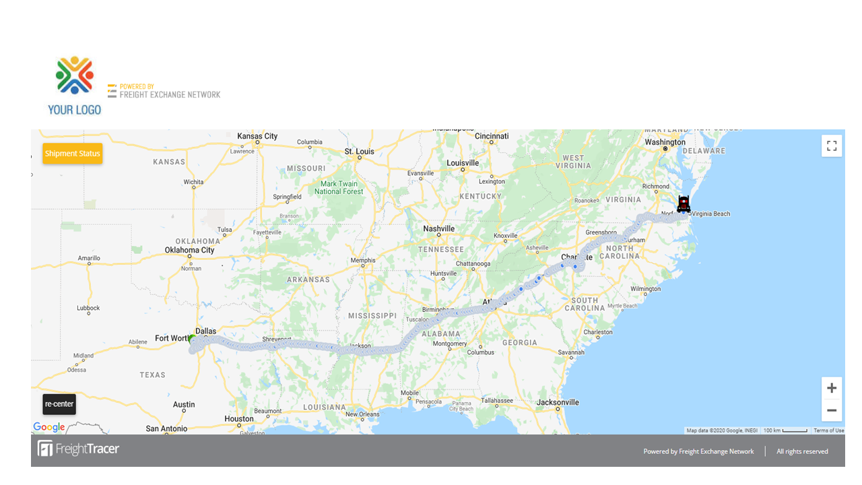Click the Houston city label
Image resolution: width=862 pixels, height=485 pixels.
point(239,418)
